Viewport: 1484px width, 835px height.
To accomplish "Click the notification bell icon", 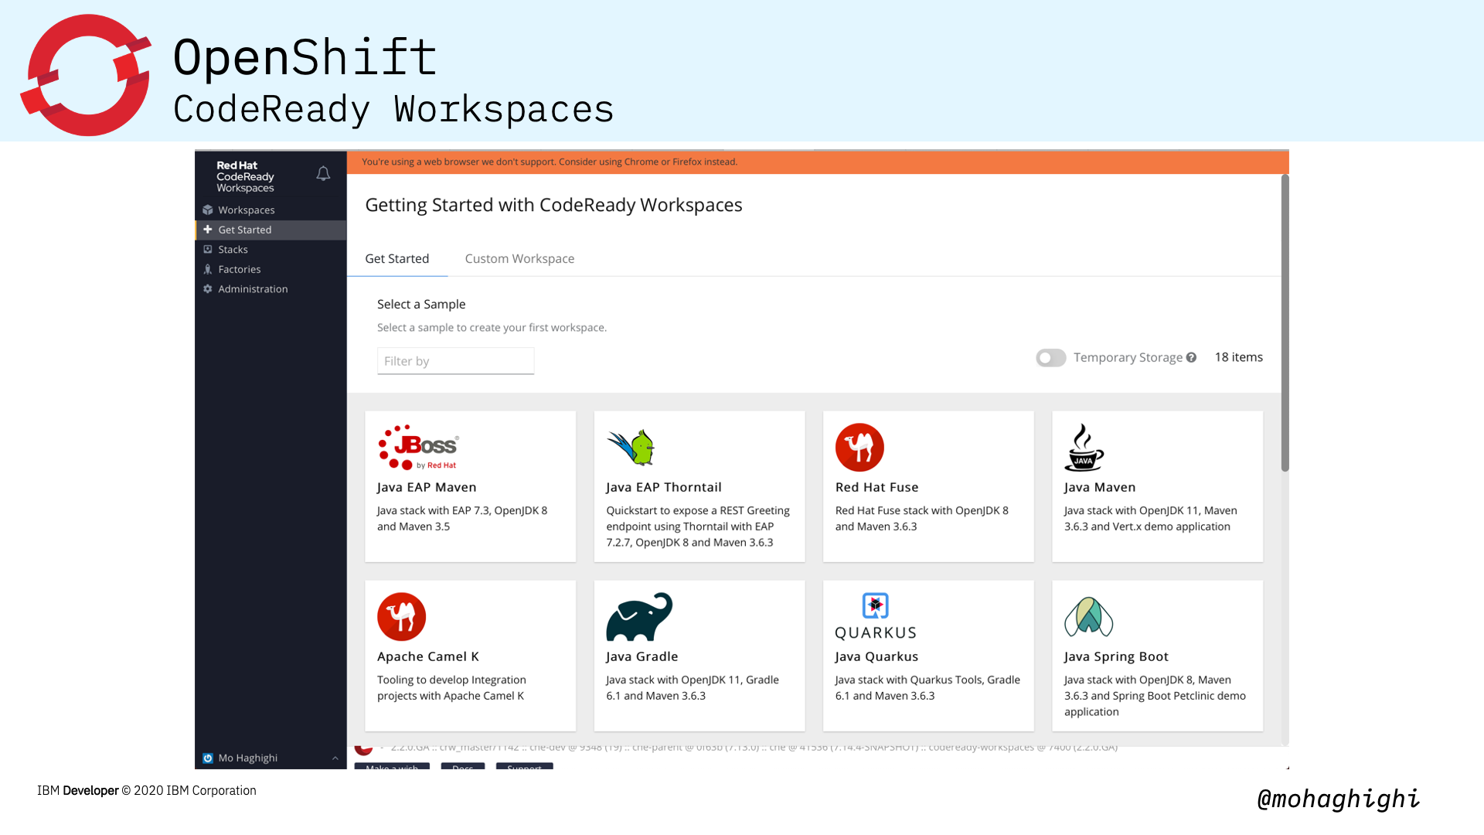I will click(x=323, y=174).
